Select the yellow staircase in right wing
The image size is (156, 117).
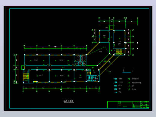point(119,52)
